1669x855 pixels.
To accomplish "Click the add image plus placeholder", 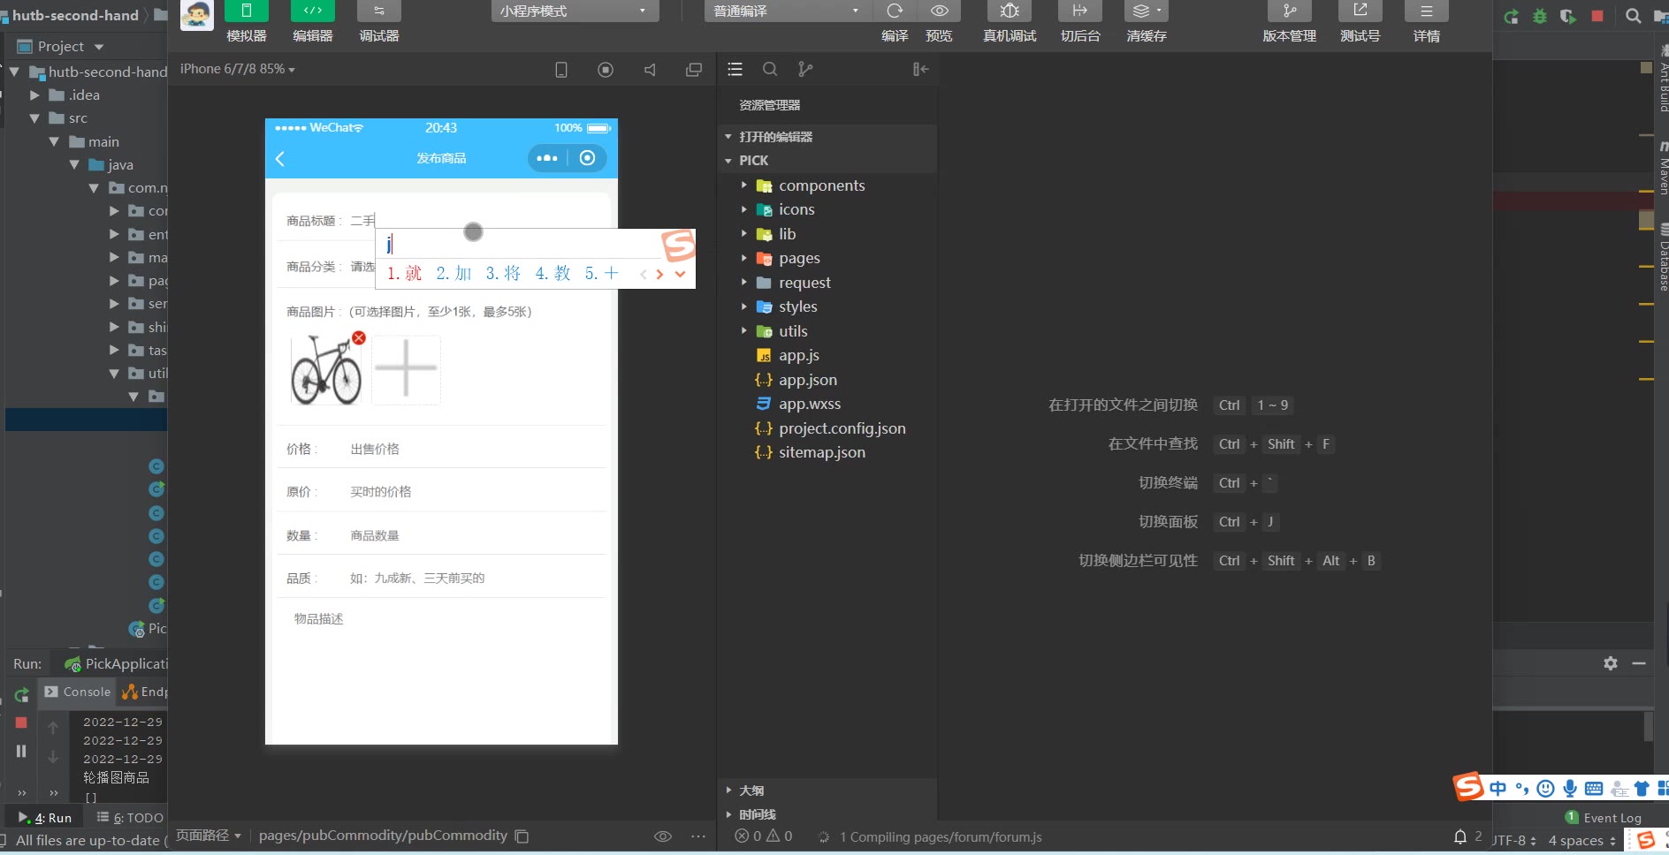I will click(406, 370).
